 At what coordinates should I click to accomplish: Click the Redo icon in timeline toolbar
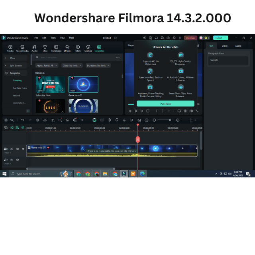point(30,120)
